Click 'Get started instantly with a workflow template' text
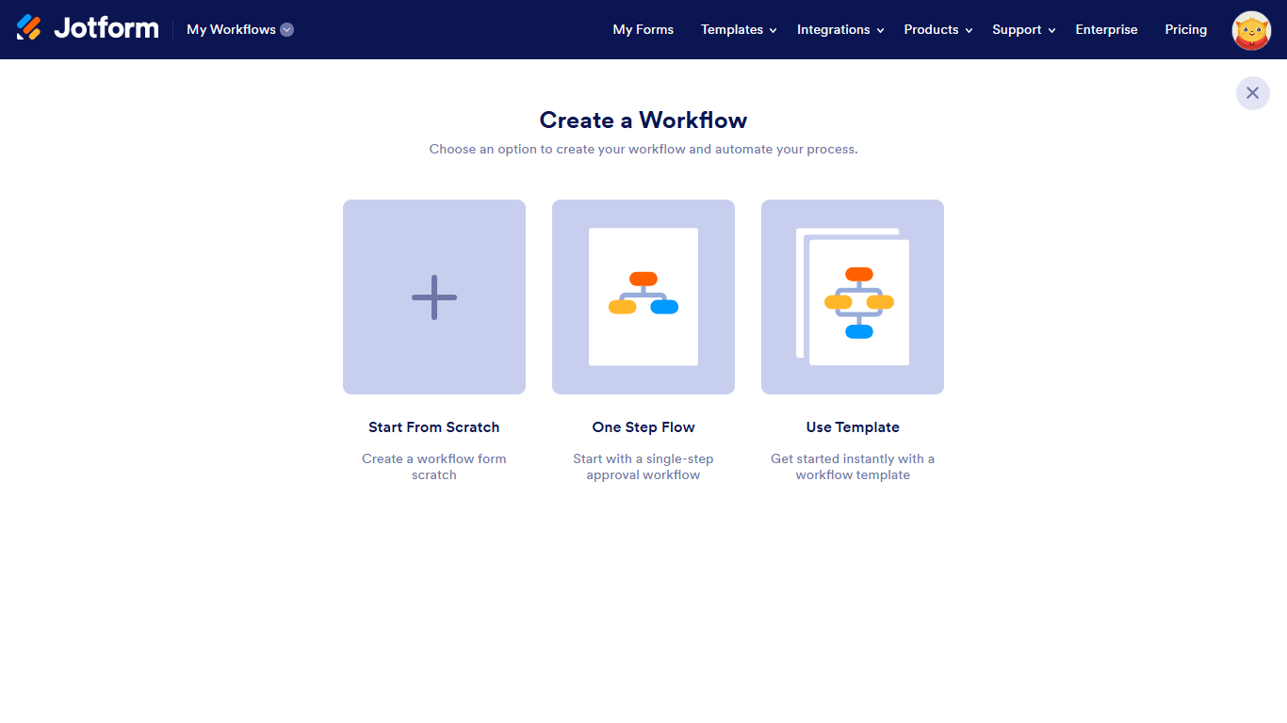The image size is (1287, 723). (853, 467)
